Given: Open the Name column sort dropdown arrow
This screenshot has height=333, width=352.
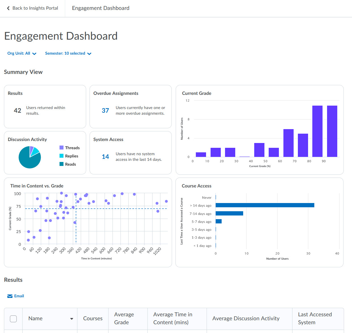Looking at the screenshot, I should 72,319.
